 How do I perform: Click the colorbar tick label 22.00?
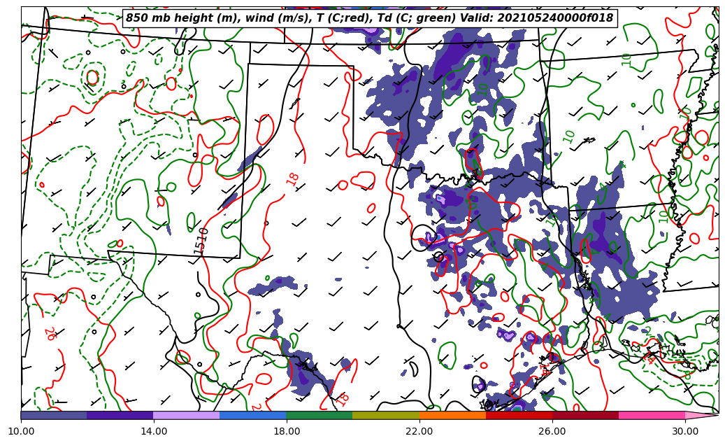coord(419,431)
